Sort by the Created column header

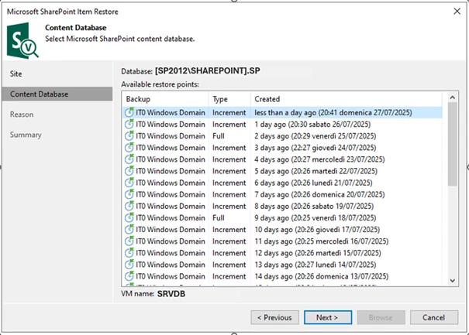click(346, 99)
